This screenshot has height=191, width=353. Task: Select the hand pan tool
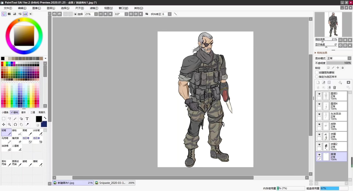click(21, 124)
